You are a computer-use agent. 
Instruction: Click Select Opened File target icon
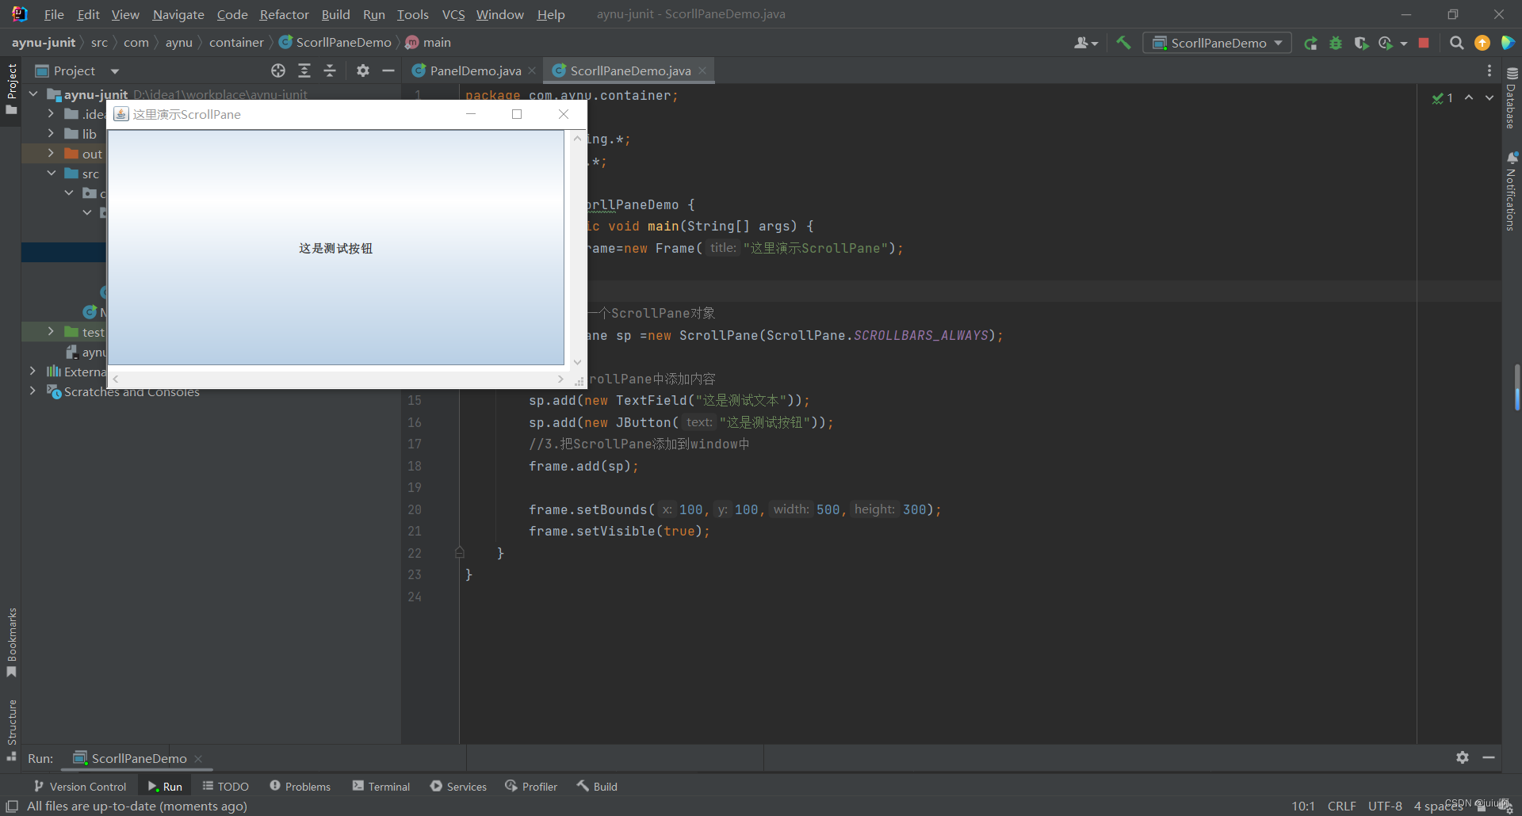click(278, 71)
